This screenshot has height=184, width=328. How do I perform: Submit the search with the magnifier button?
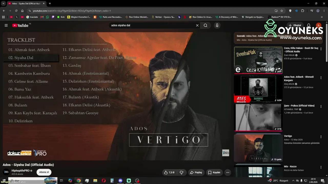[x=206, y=25]
